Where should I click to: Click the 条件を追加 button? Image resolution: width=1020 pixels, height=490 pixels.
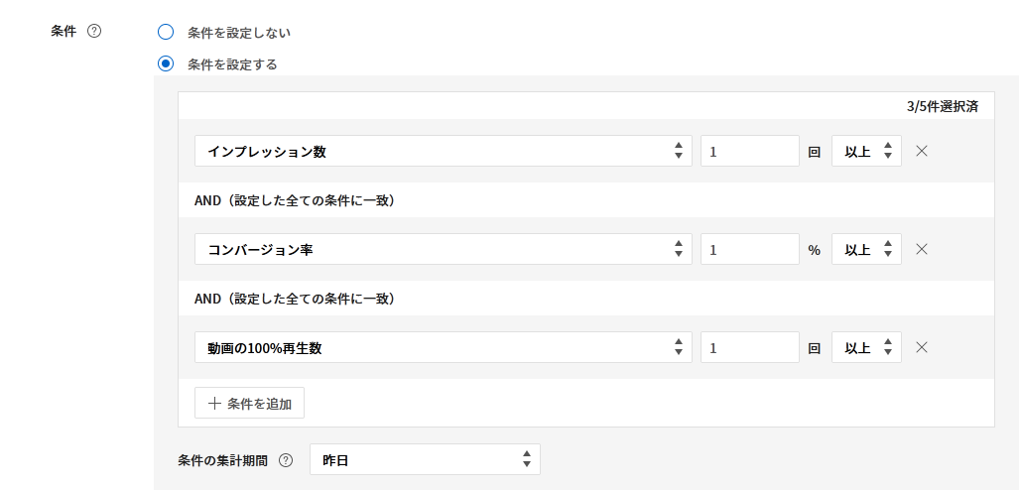click(x=249, y=403)
